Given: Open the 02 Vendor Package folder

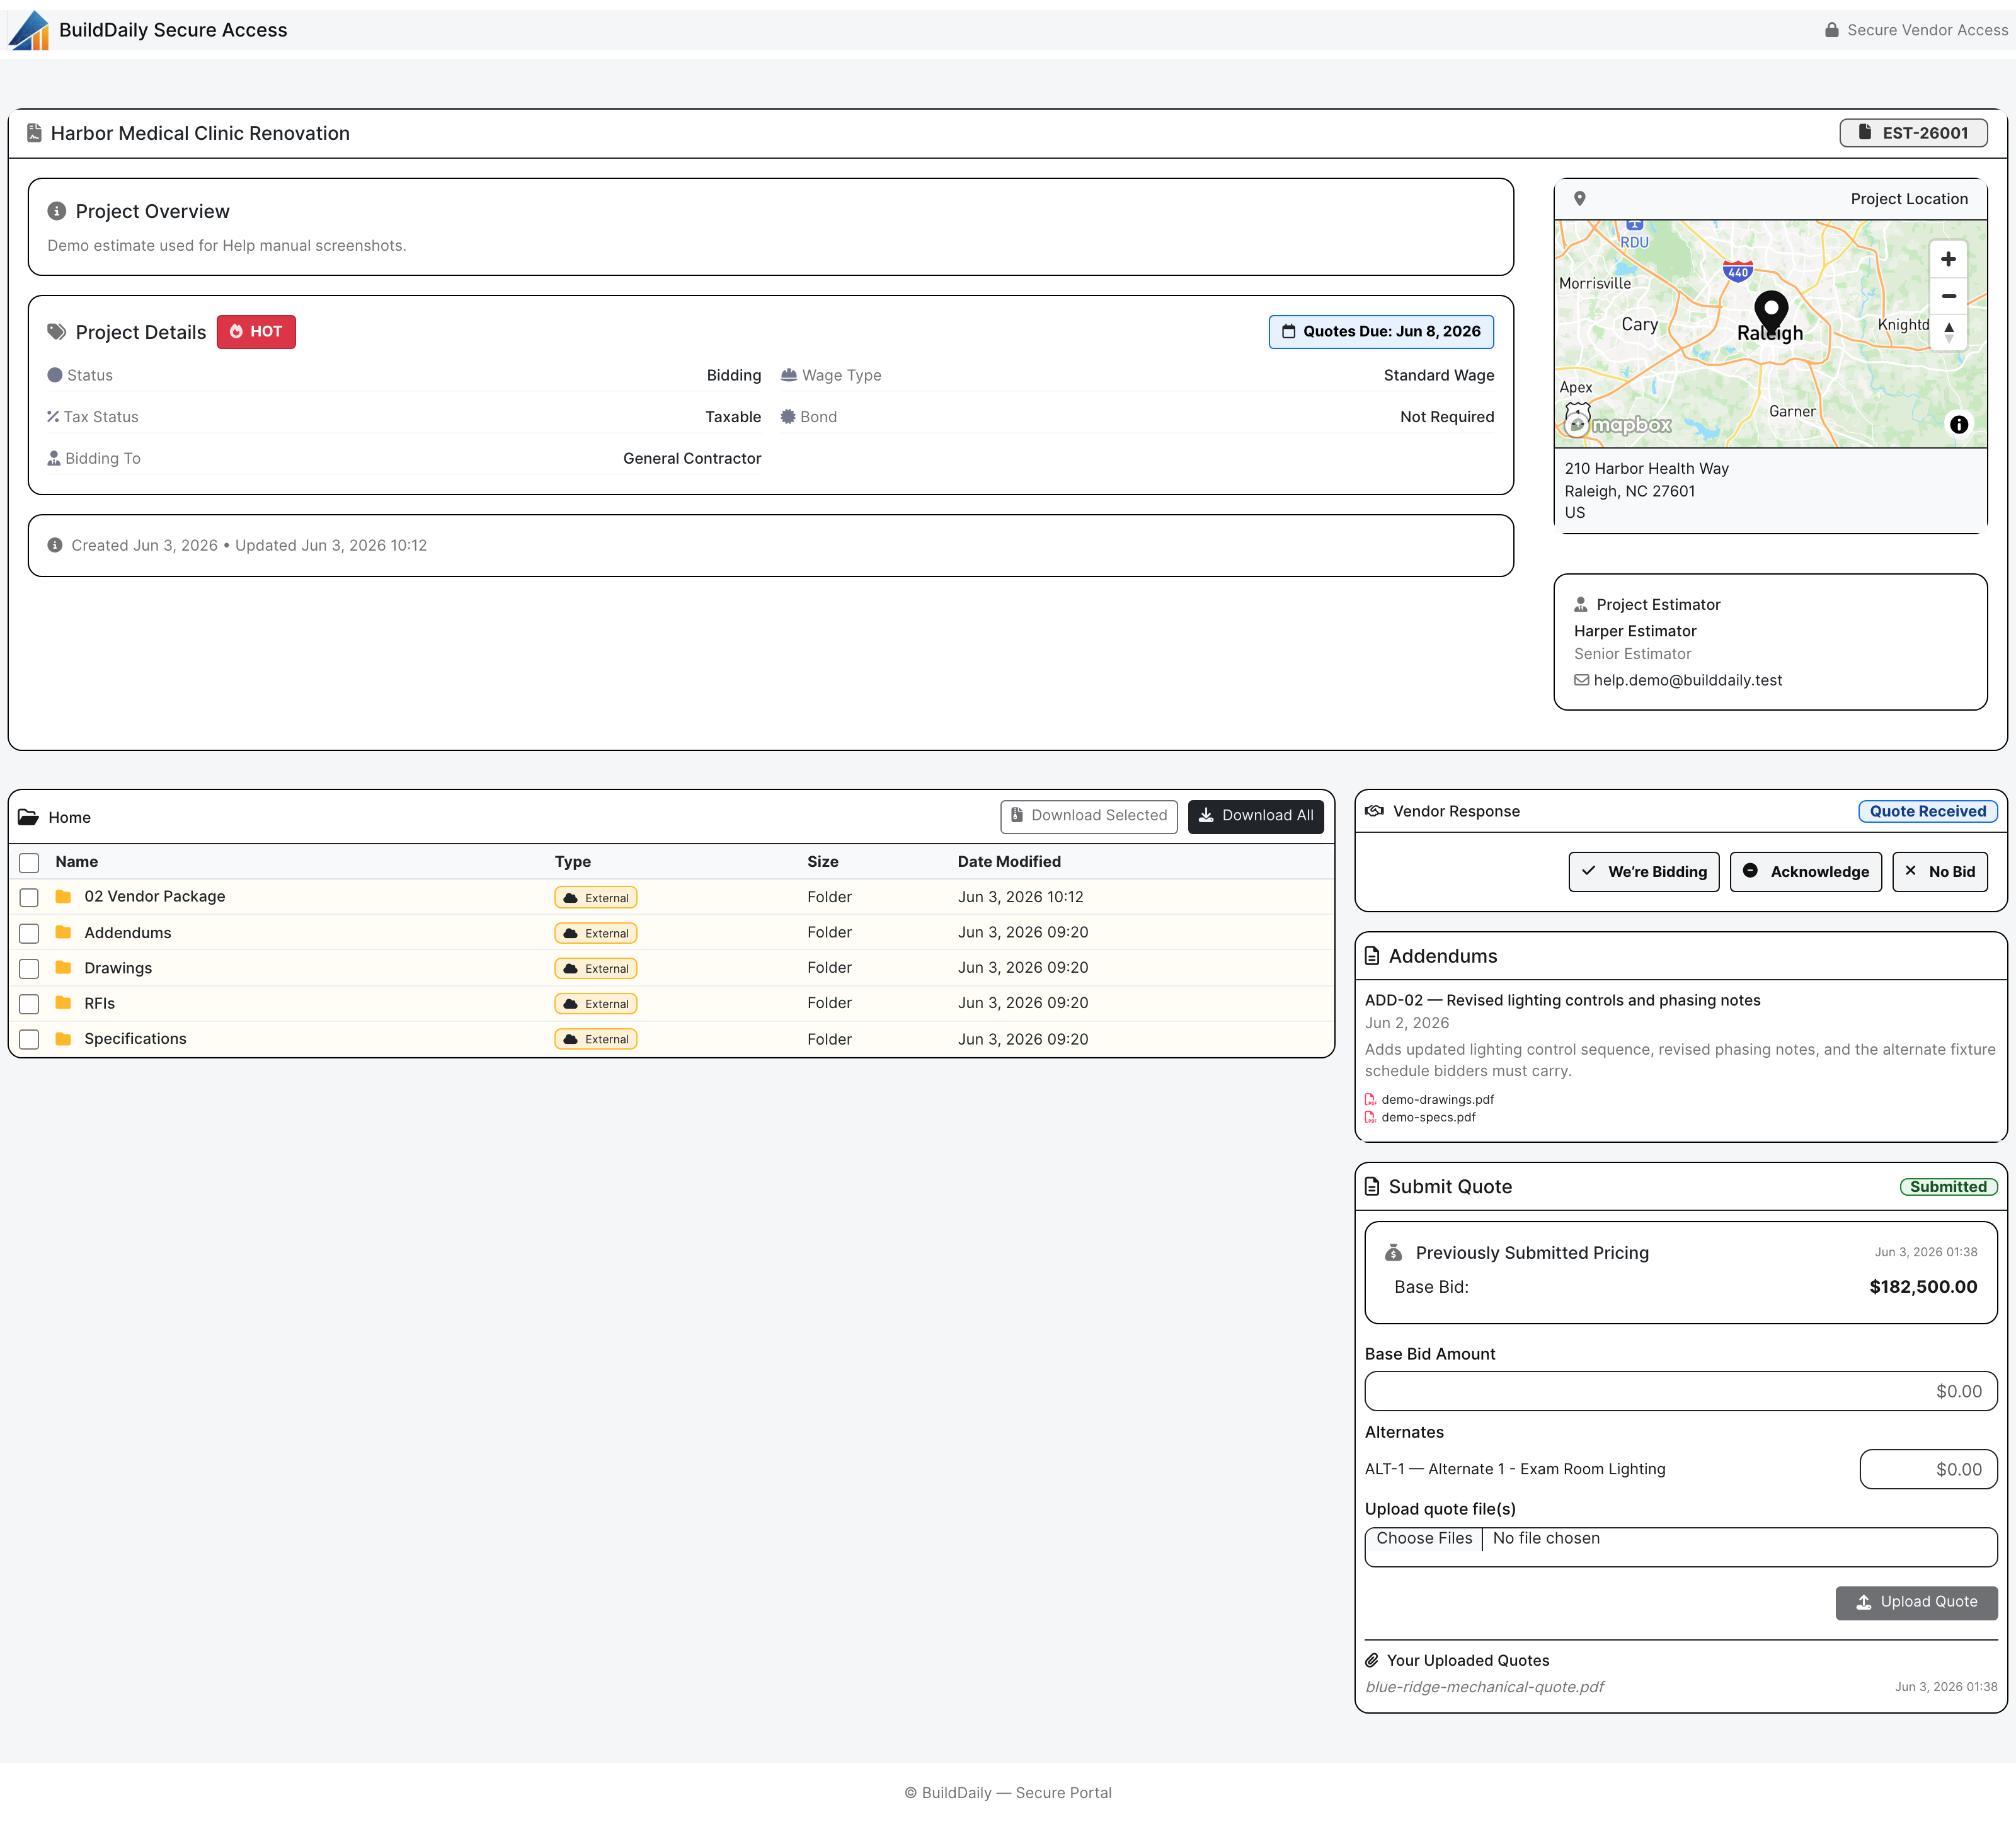Looking at the screenshot, I should click(154, 896).
